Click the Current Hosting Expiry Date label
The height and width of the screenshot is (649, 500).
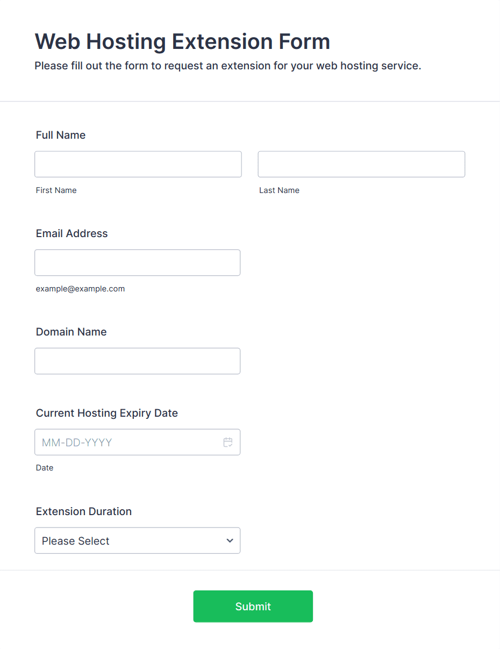tap(107, 413)
